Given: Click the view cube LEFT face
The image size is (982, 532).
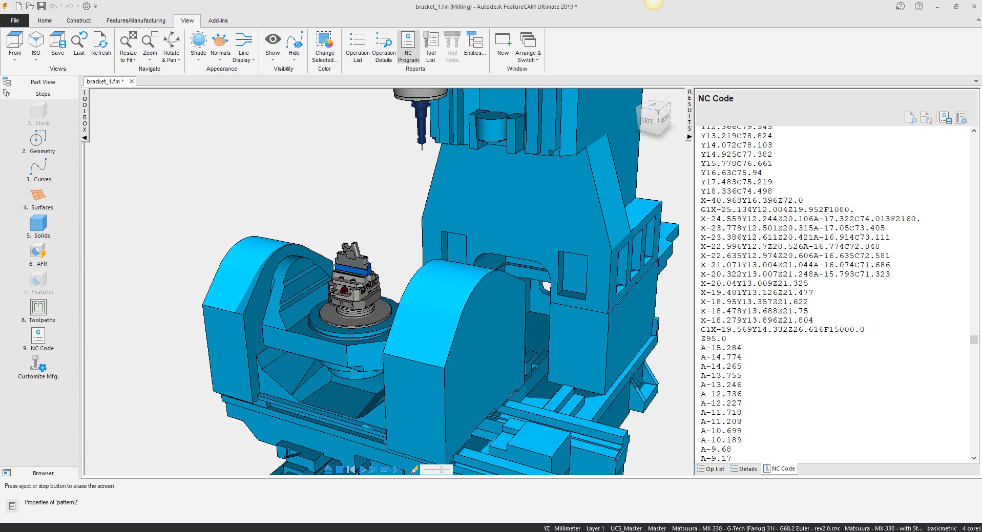Looking at the screenshot, I should click(x=647, y=121).
